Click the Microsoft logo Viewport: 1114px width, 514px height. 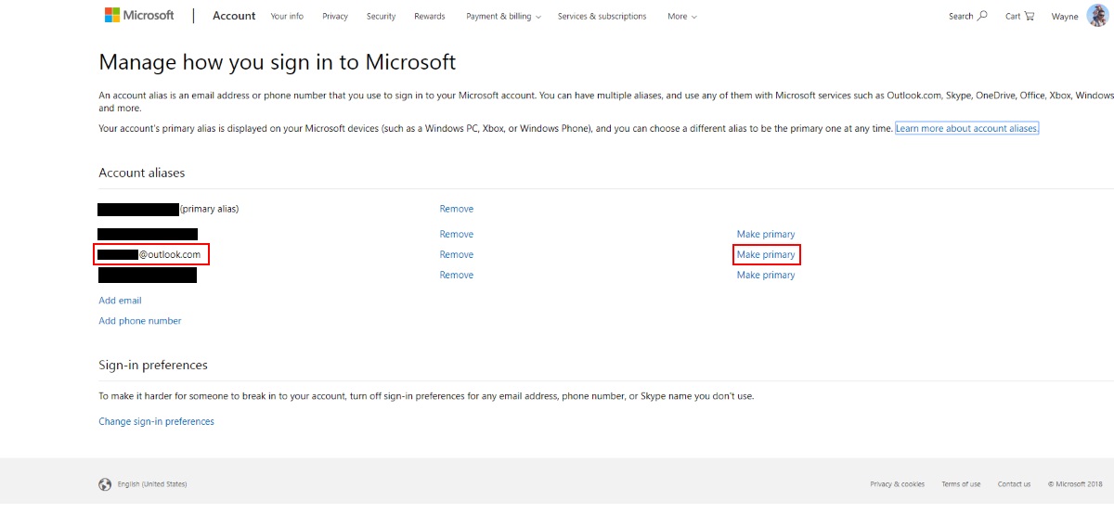[x=139, y=15]
